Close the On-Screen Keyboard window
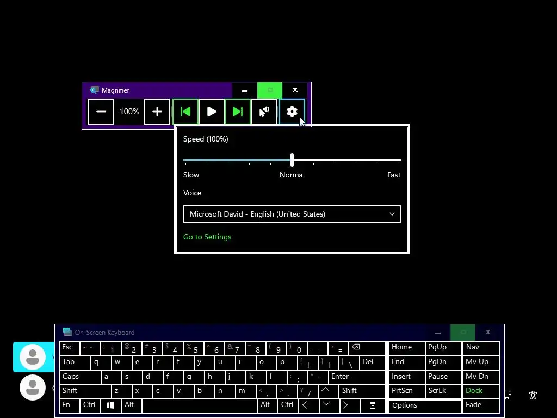Viewport: 557px width, 418px height. (x=488, y=333)
